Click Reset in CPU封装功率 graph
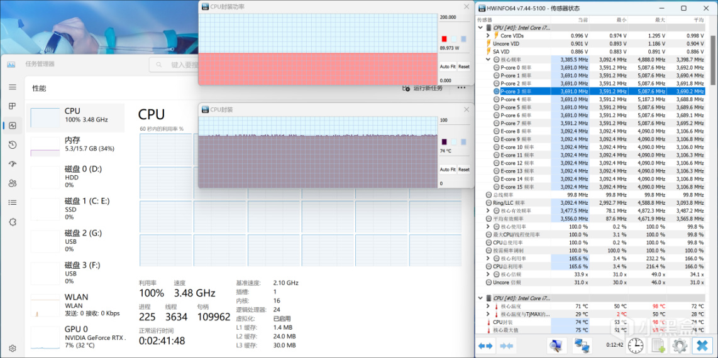 click(x=464, y=67)
